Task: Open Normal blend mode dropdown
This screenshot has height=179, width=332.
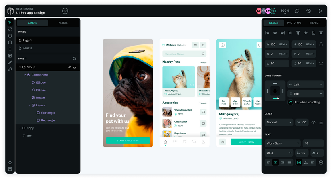Action: (279, 122)
